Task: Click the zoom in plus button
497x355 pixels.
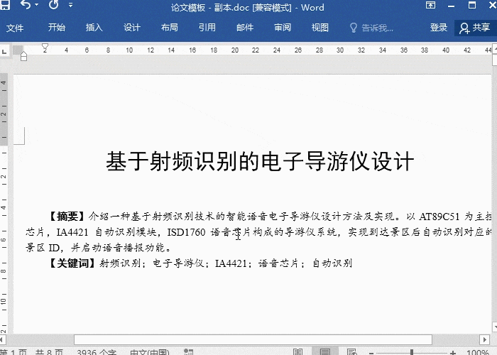Action: [x=453, y=352]
